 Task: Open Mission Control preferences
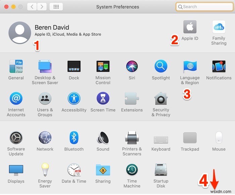point(103,66)
